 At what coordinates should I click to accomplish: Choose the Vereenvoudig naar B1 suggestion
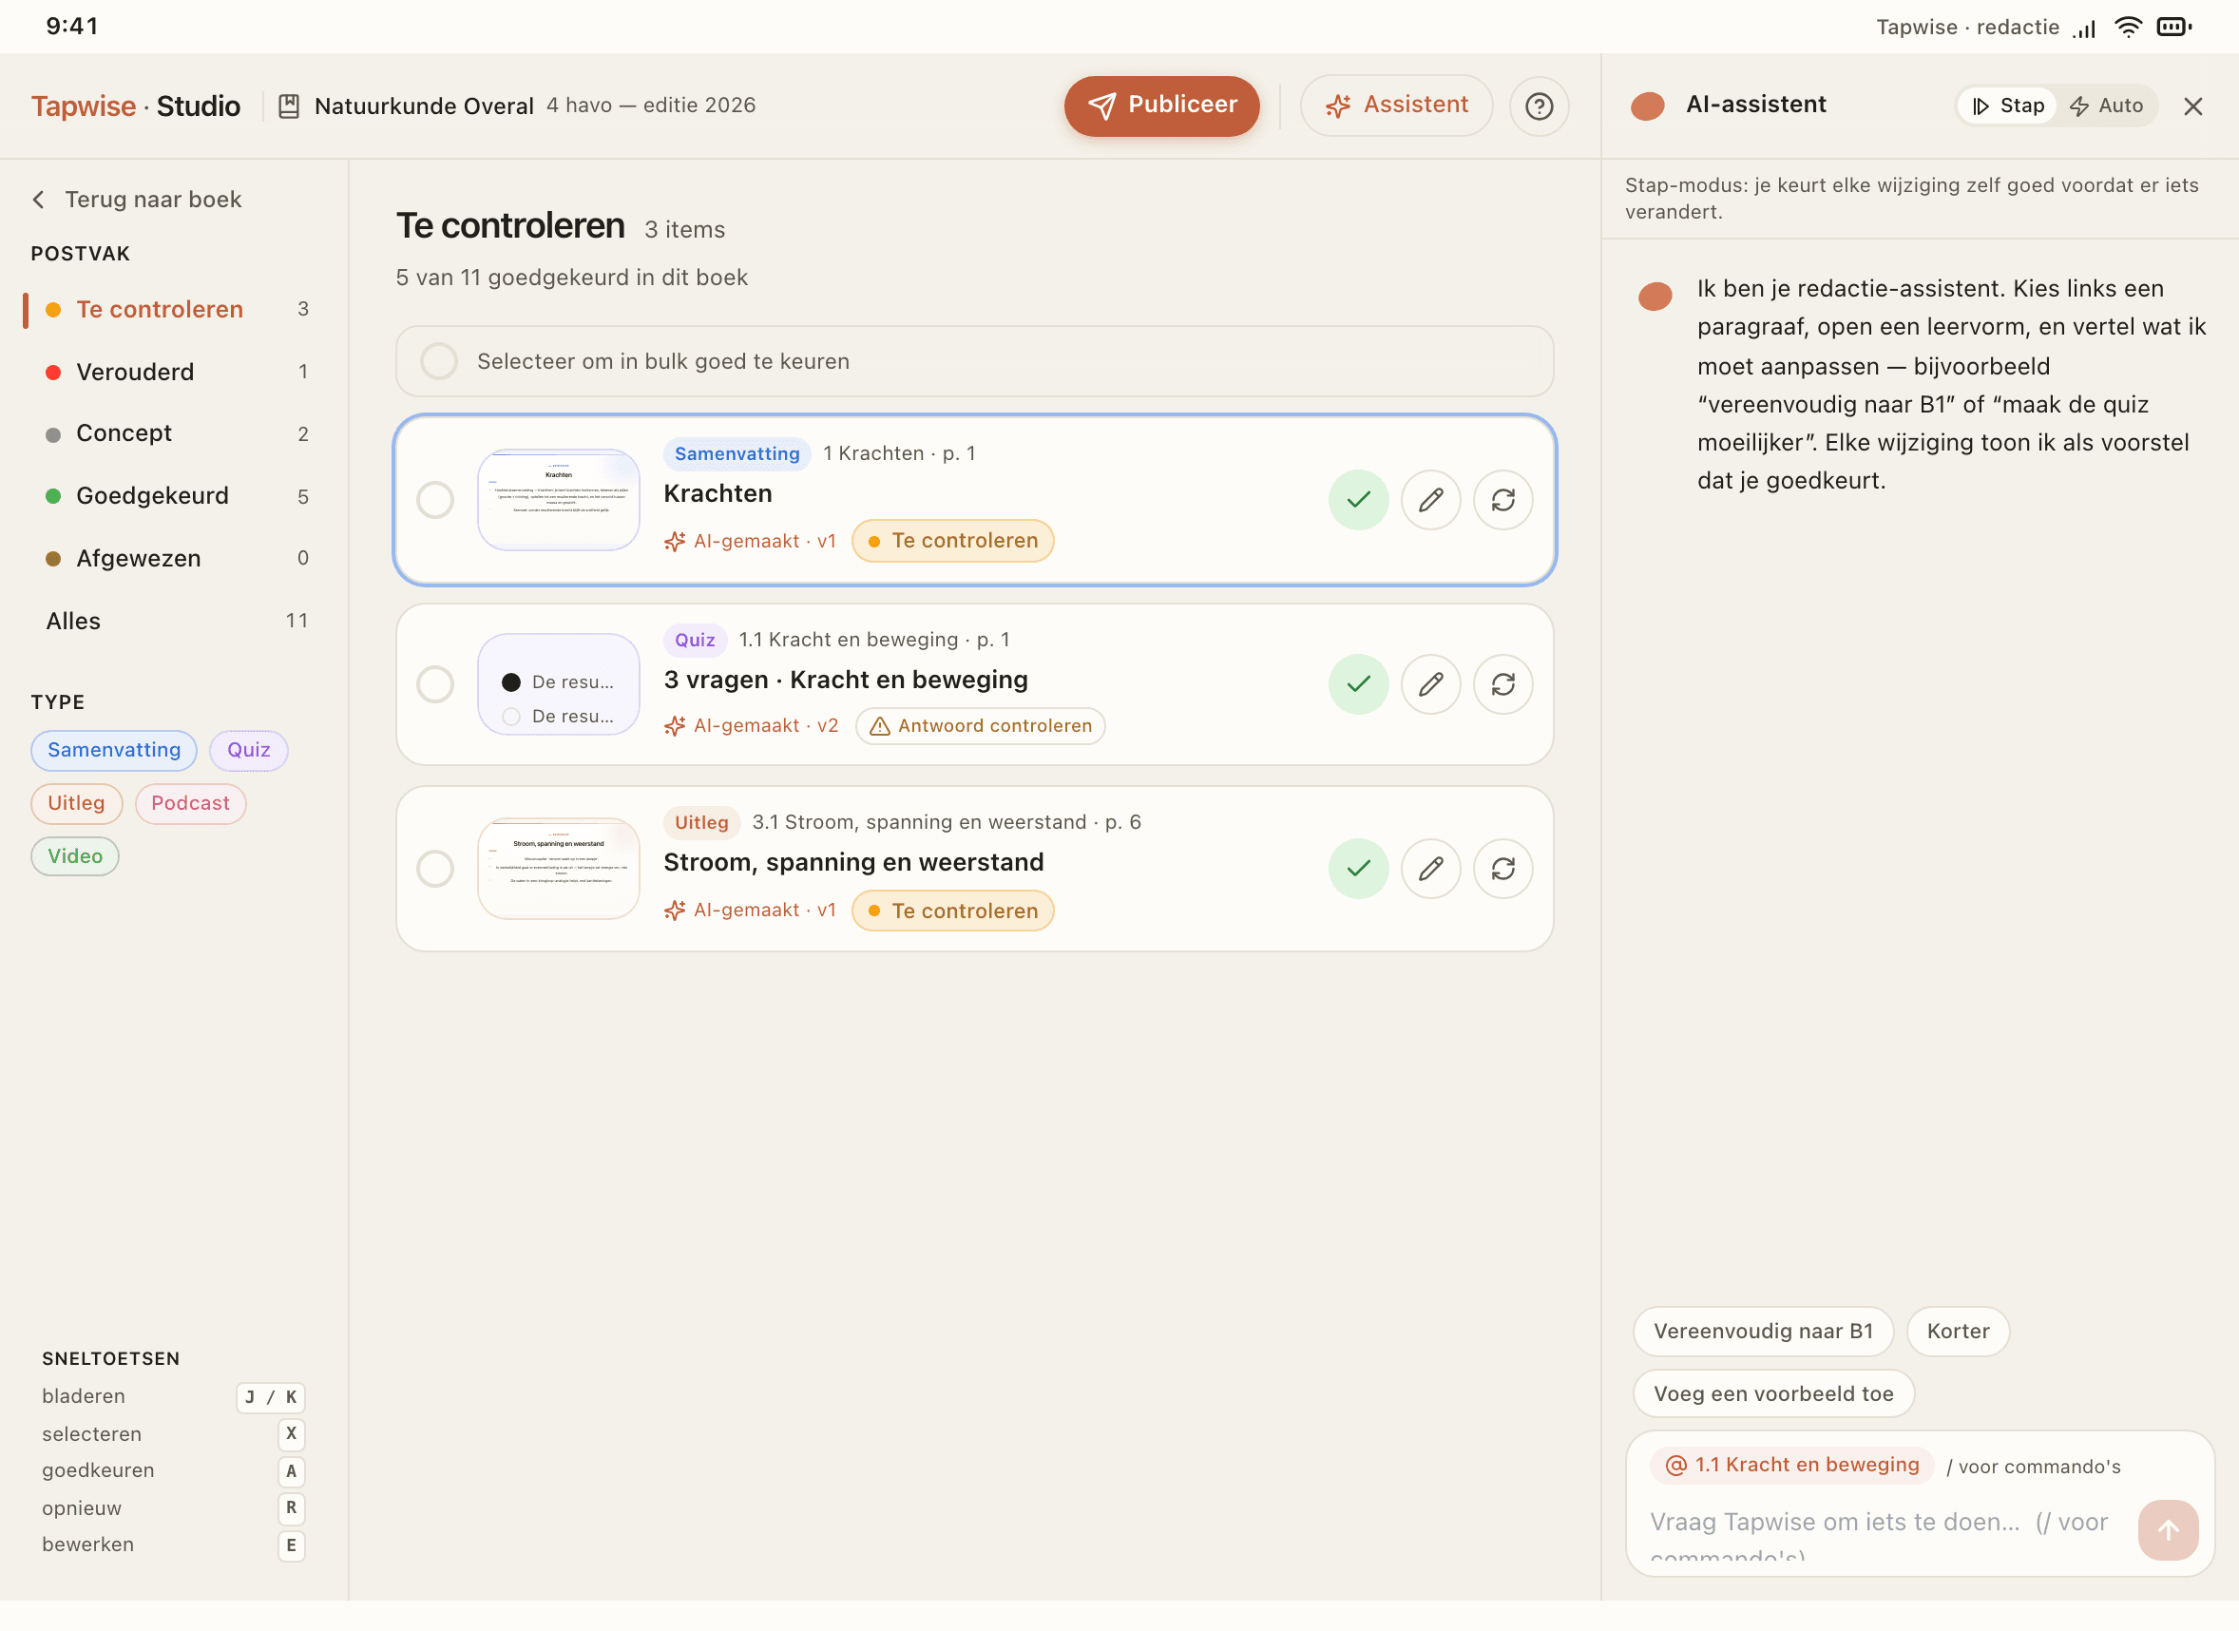point(1763,1331)
